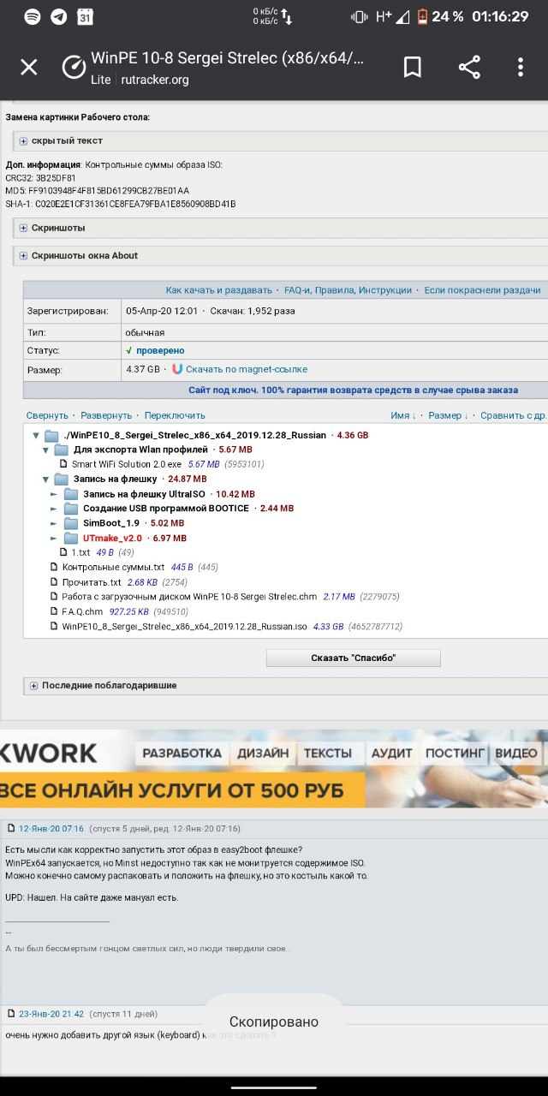This screenshot has height=1096, width=548.
Task: Click the SimBoot_1.9 folder name
Action: (x=111, y=523)
